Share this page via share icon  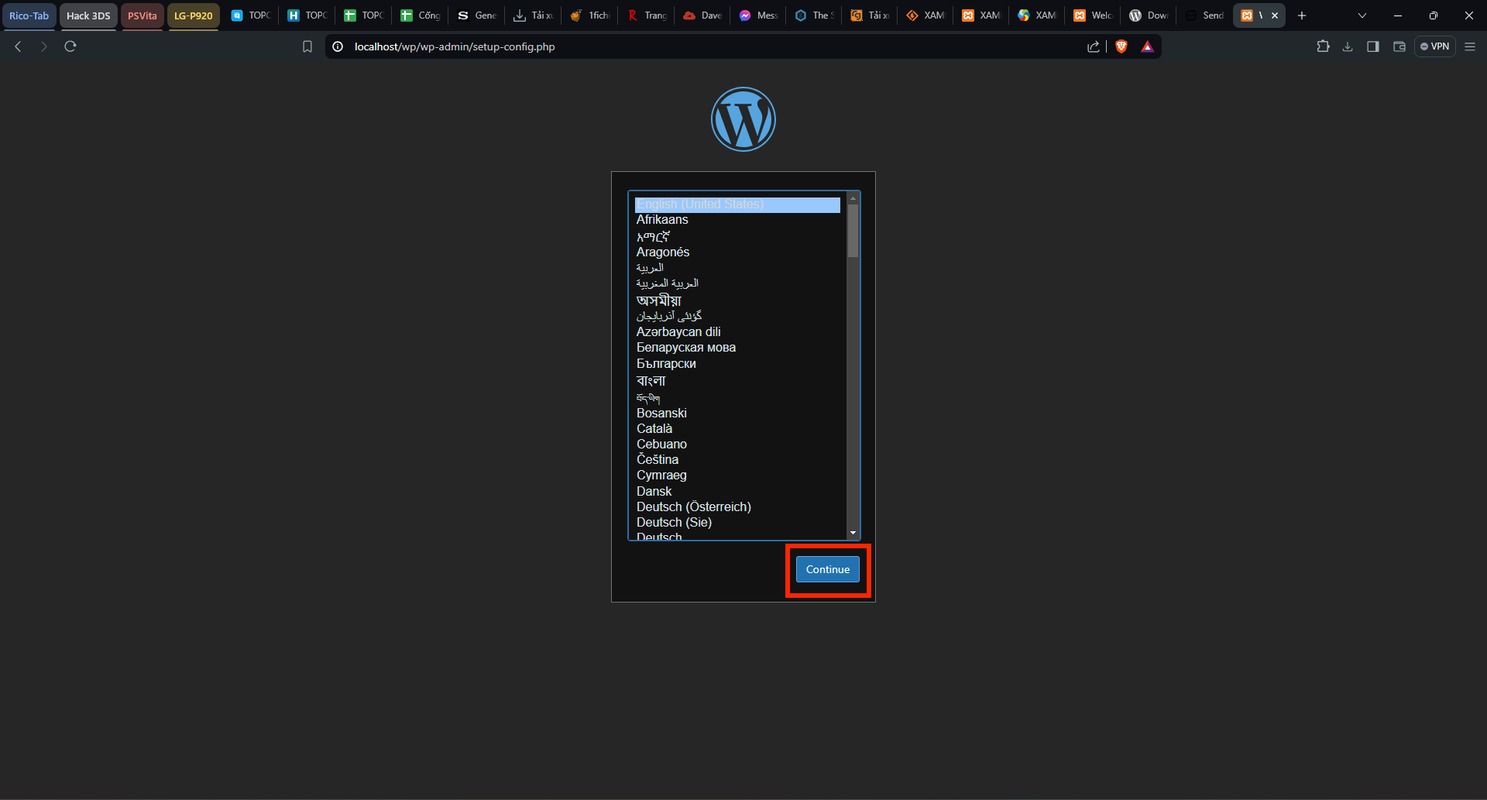[x=1094, y=46]
